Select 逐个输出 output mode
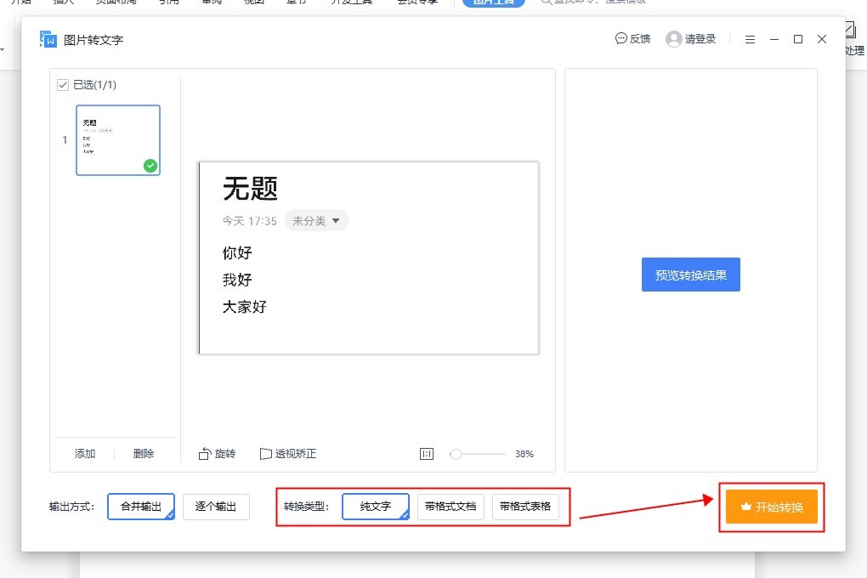Viewport: 867px width, 578px height. 216,507
